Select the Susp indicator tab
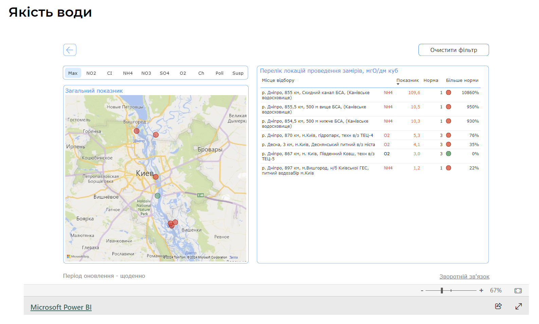This screenshot has width=539, height=324. coord(238,73)
